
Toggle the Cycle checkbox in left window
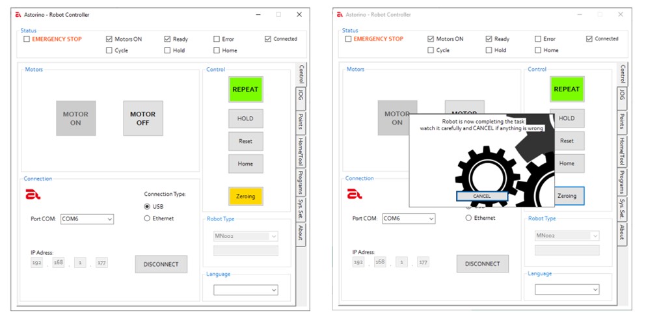tap(109, 50)
